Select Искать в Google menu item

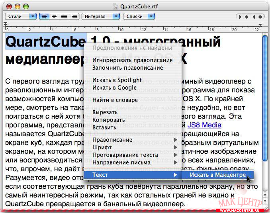point(133,88)
